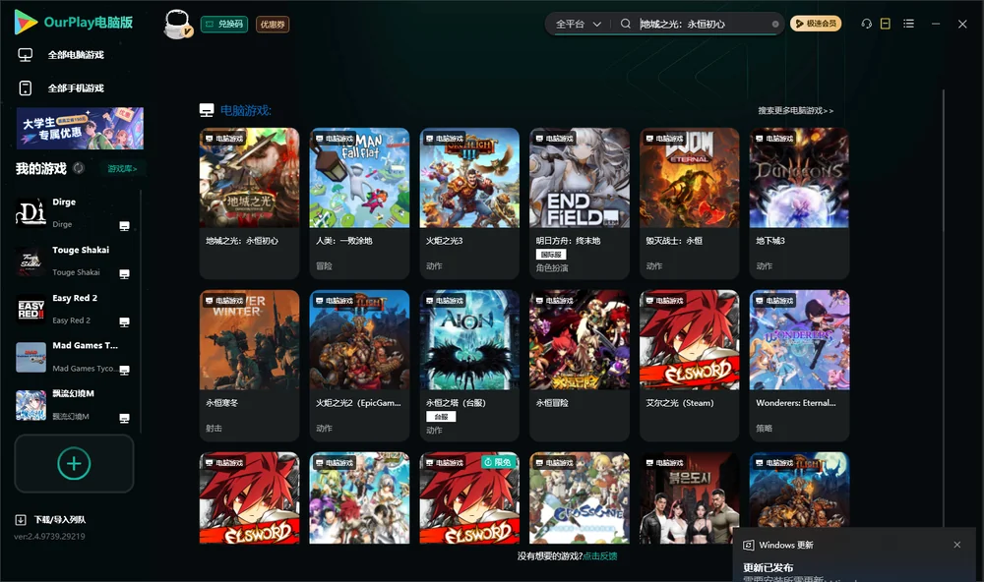
Task: Select Mad Games Tycoon in my games
Action: click(74, 357)
